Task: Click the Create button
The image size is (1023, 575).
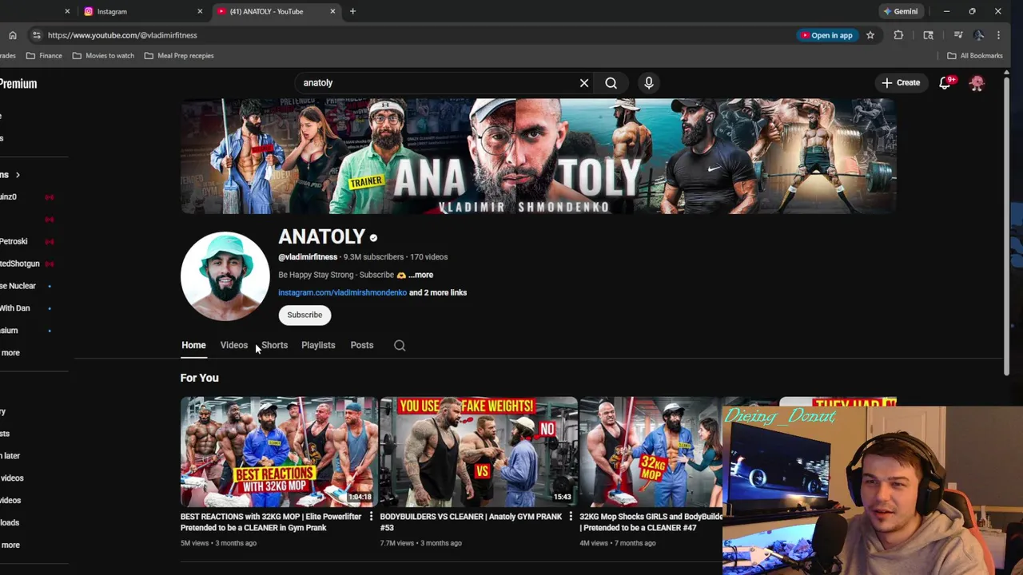Action: click(x=901, y=83)
